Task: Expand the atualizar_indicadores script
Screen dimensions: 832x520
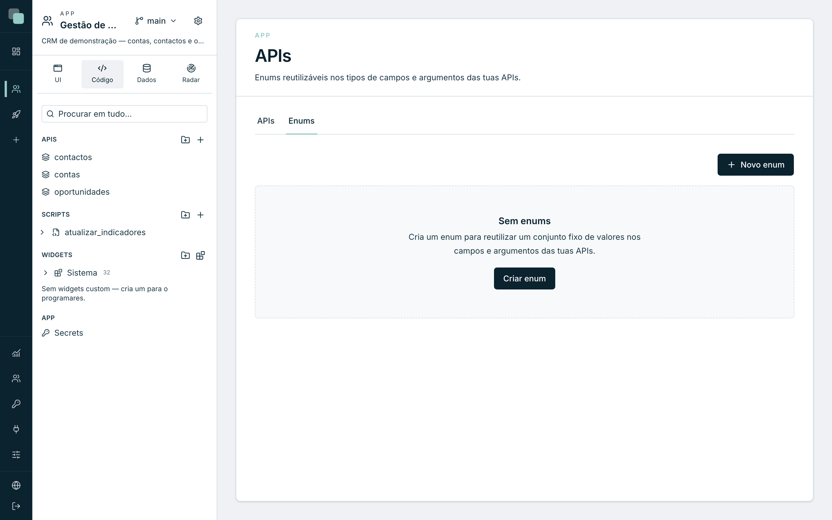Action: pyautogui.click(x=42, y=233)
